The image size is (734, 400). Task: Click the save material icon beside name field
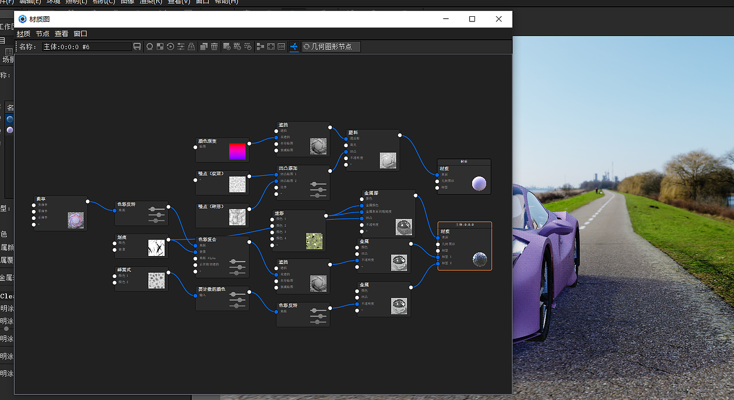point(137,47)
